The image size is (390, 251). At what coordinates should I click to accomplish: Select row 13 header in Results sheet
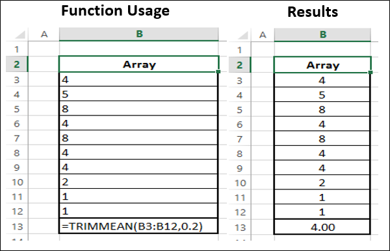[240, 227]
